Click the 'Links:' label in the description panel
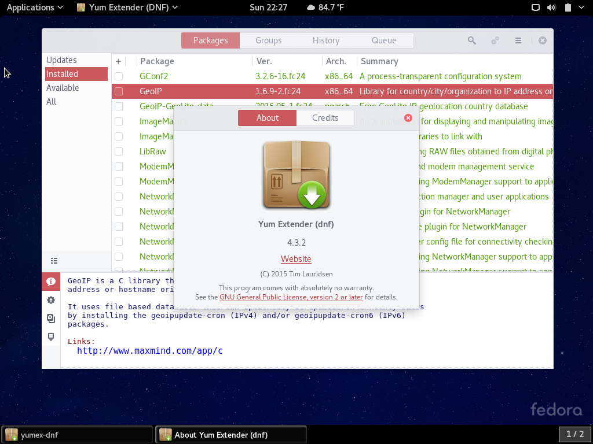 pyautogui.click(x=81, y=341)
